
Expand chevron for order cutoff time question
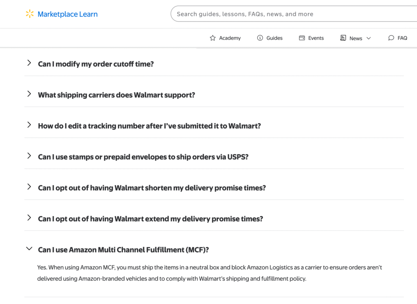(x=29, y=63)
